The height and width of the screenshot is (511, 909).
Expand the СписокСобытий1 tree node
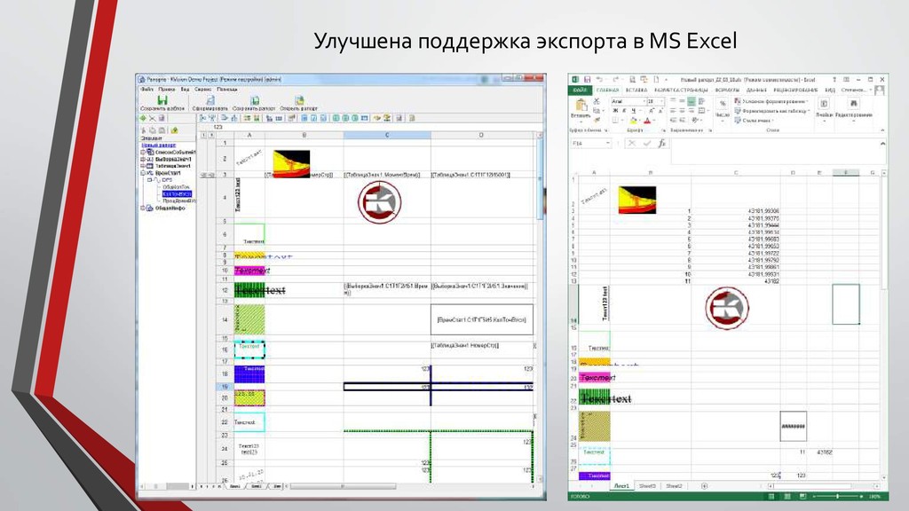tap(143, 153)
